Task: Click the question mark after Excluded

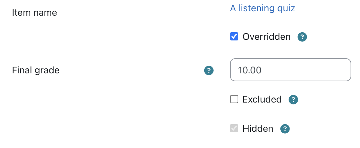Action: (x=293, y=100)
